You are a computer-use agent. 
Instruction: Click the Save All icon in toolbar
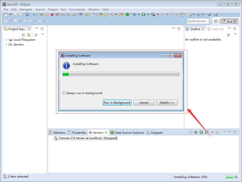(x=21, y=15)
